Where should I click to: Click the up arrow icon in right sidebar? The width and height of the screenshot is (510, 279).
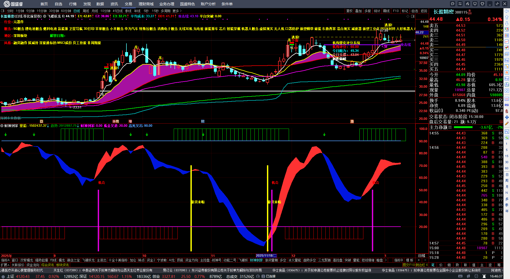click(507, 17)
